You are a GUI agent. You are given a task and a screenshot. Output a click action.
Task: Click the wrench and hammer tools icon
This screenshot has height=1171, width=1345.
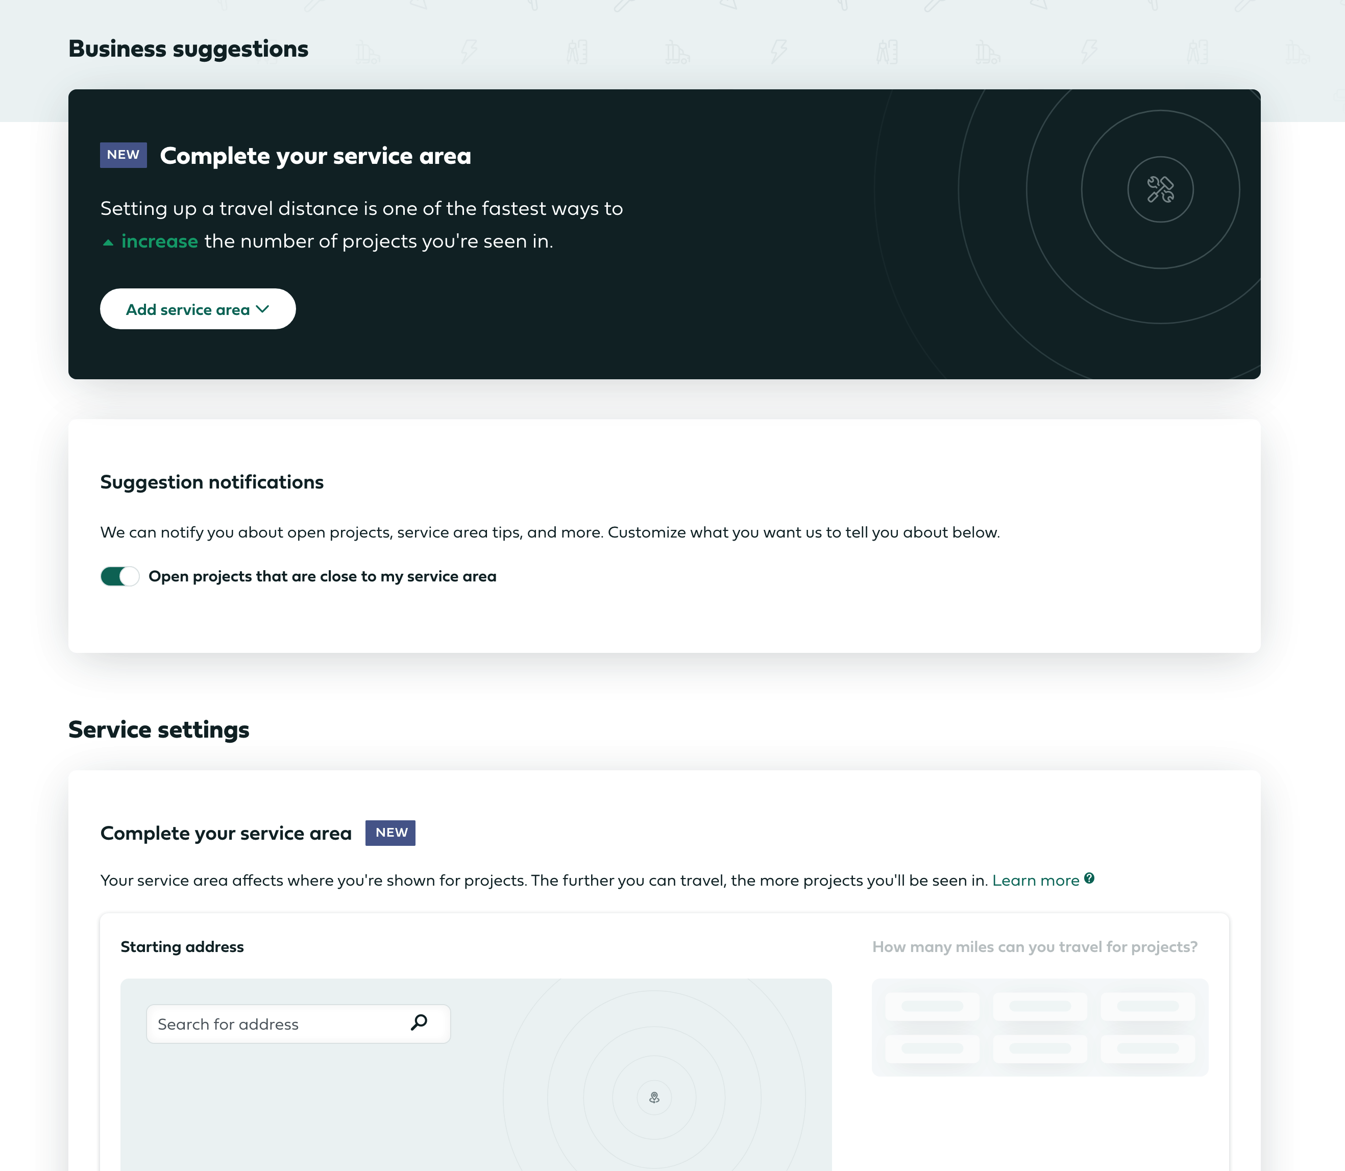pyautogui.click(x=1160, y=189)
